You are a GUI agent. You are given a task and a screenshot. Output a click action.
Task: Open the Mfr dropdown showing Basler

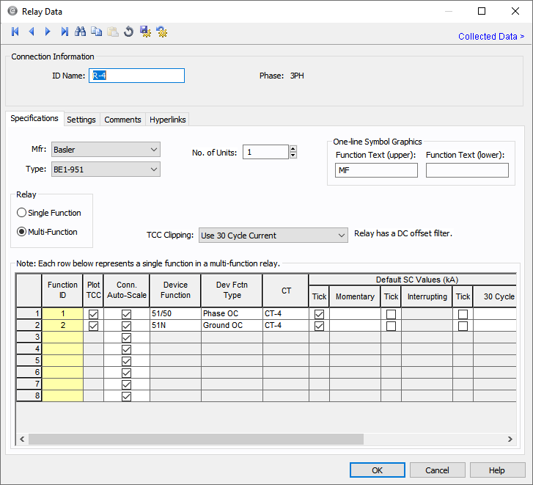pyautogui.click(x=105, y=150)
